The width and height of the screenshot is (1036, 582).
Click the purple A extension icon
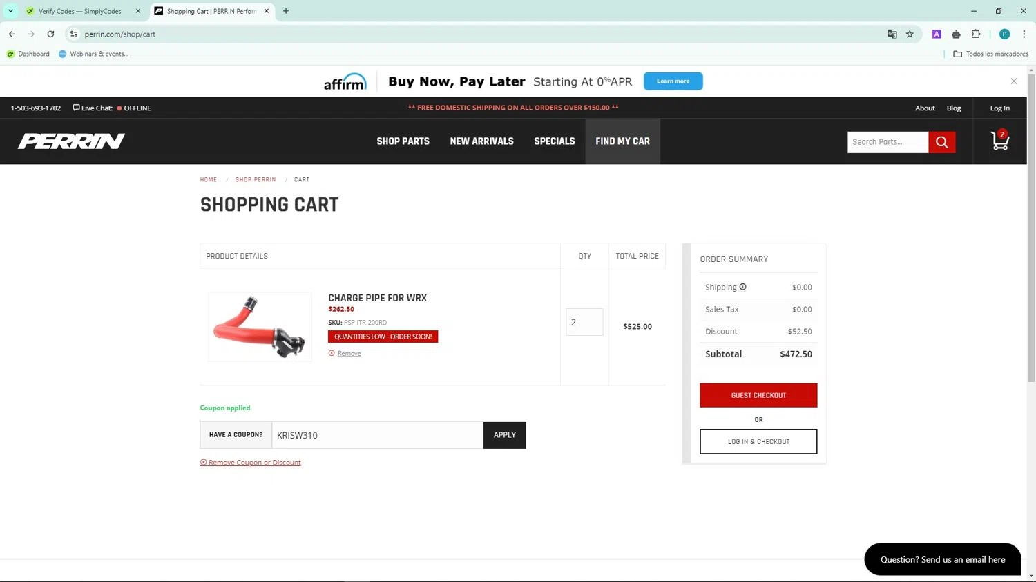pos(937,34)
